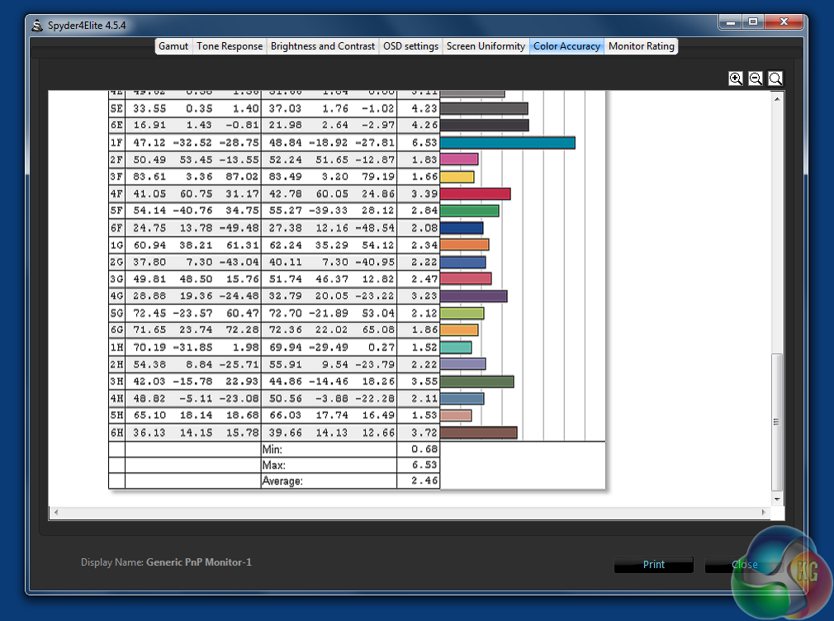
Task: Click the horizontal scrollbar right arrow
Action: coord(764,513)
